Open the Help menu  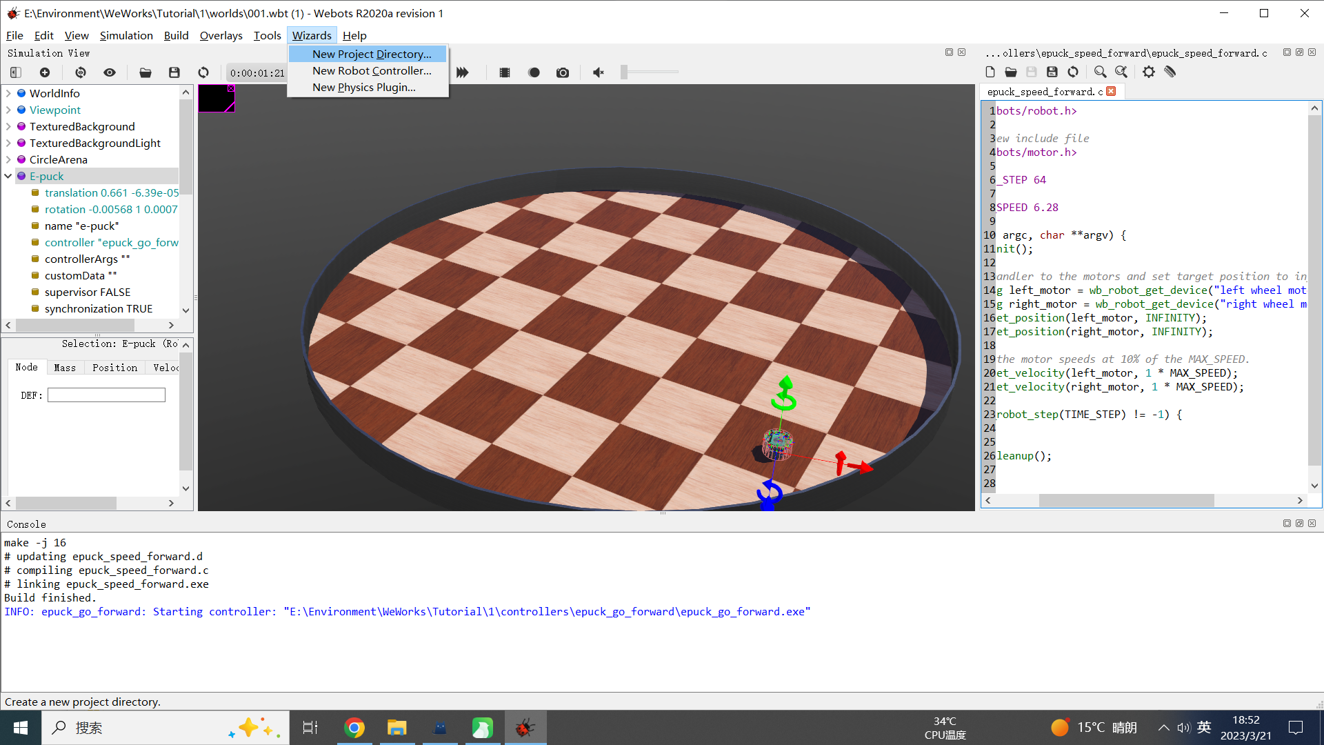coord(354,35)
